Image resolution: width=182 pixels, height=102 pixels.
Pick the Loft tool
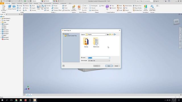pos(19,8)
